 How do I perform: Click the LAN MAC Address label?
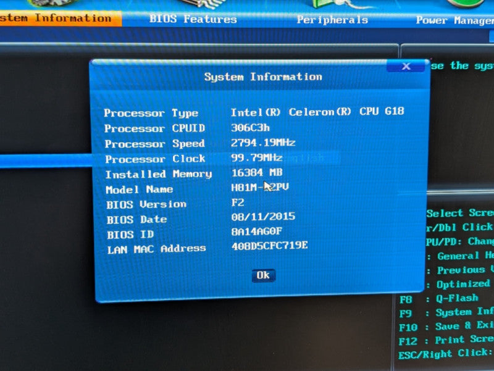click(156, 249)
